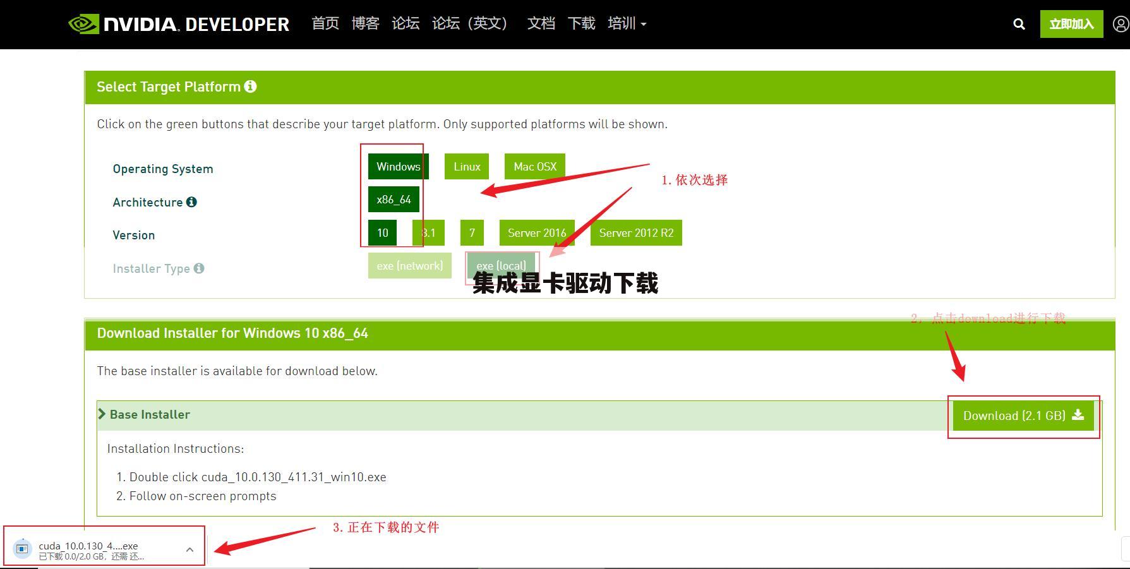Open 论坛（英文） navigation item
This screenshot has width=1130, height=569.
[x=473, y=24]
